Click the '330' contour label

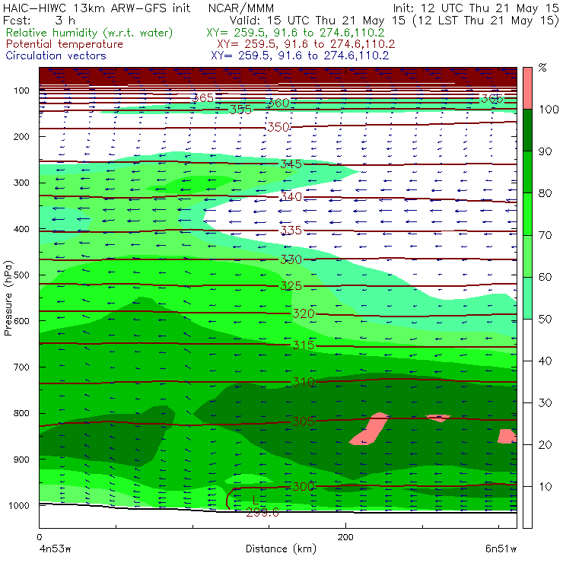[291, 259]
